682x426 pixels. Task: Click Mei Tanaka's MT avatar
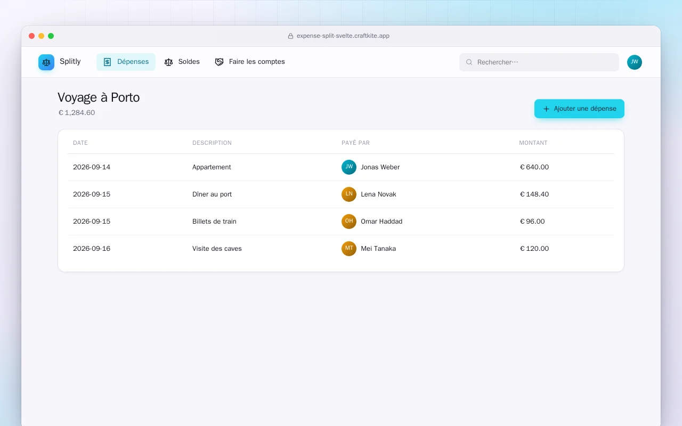349,249
